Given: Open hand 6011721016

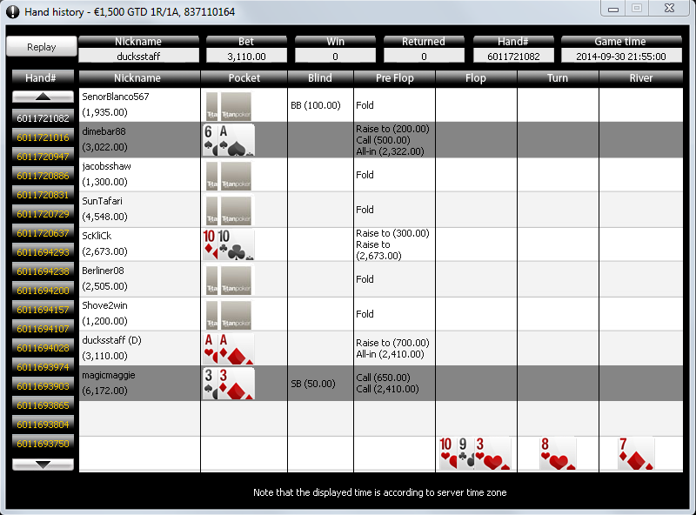Looking at the screenshot, I should pos(43,137).
